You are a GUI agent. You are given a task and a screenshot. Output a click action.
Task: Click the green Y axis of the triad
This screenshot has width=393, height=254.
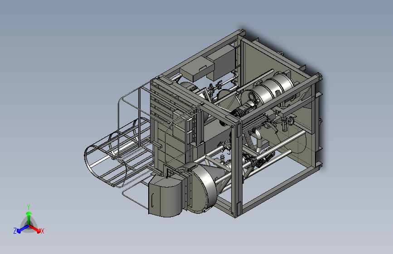tap(29, 216)
